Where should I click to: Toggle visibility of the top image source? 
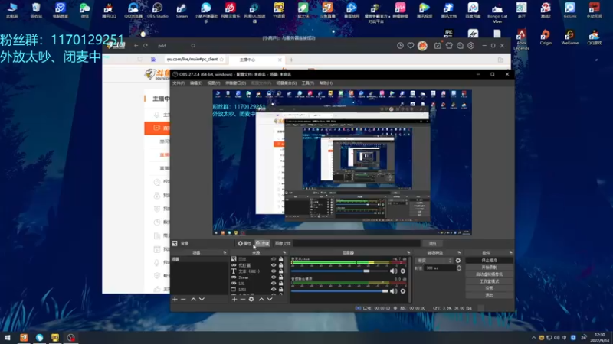[274, 259]
